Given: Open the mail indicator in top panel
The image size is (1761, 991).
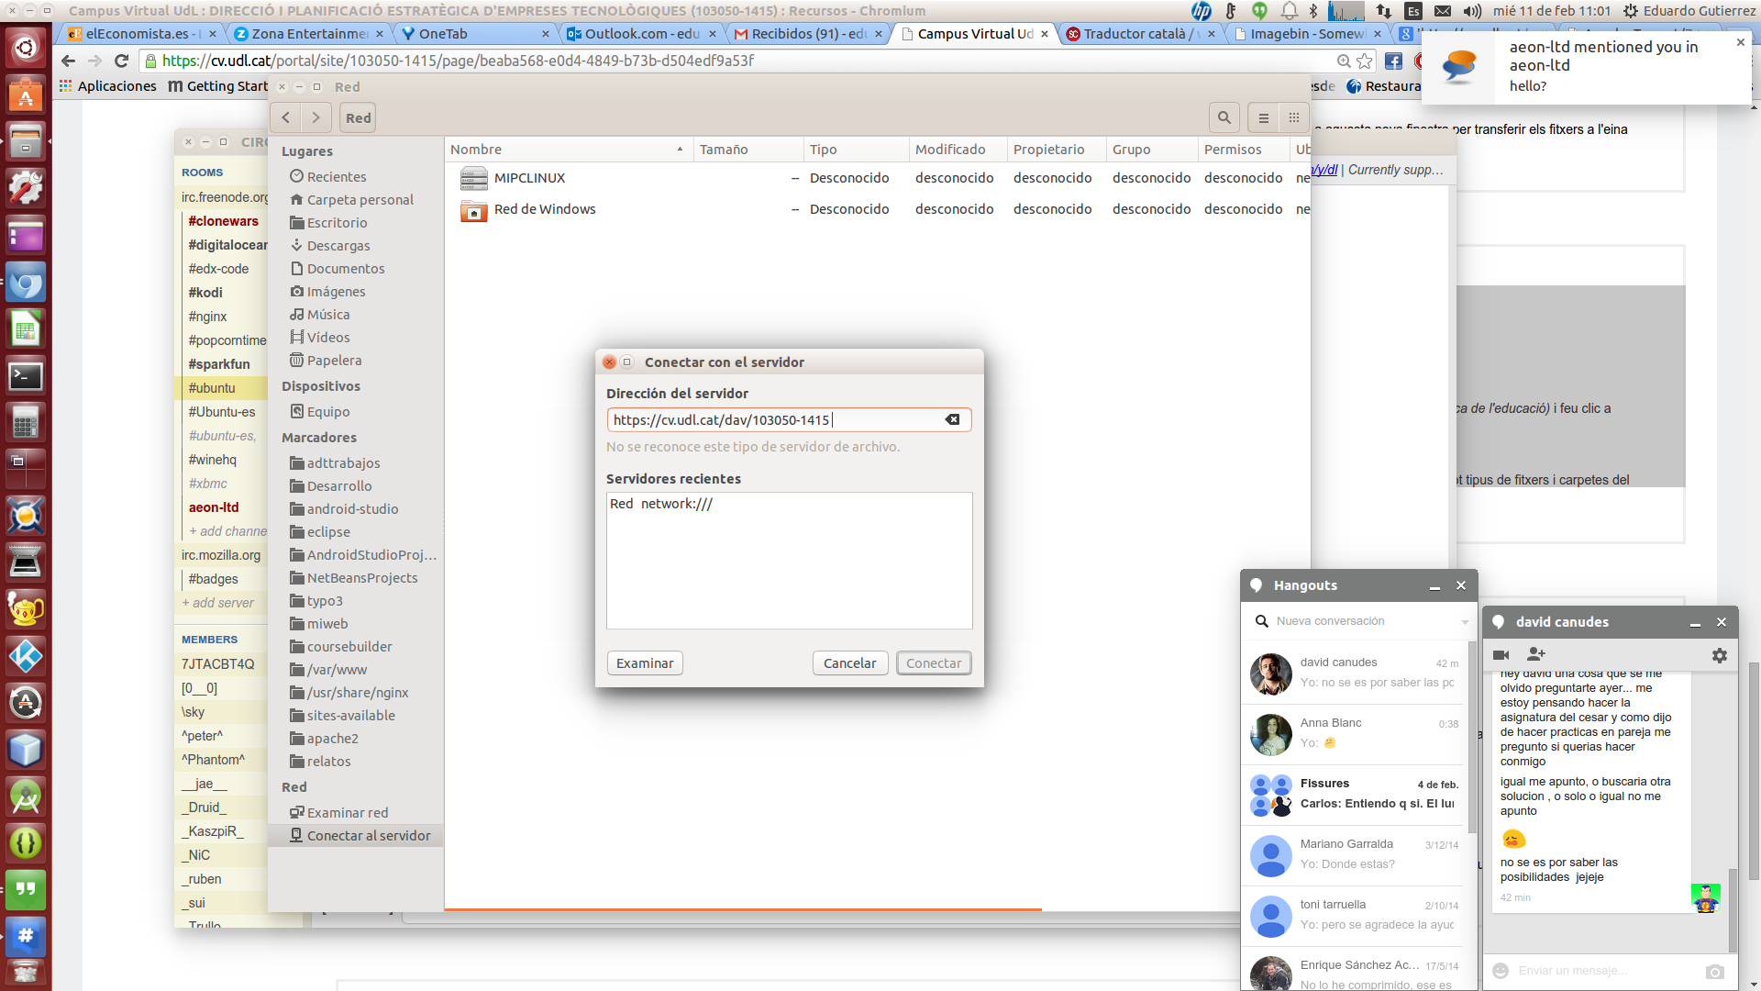Looking at the screenshot, I should pos(1443,11).
